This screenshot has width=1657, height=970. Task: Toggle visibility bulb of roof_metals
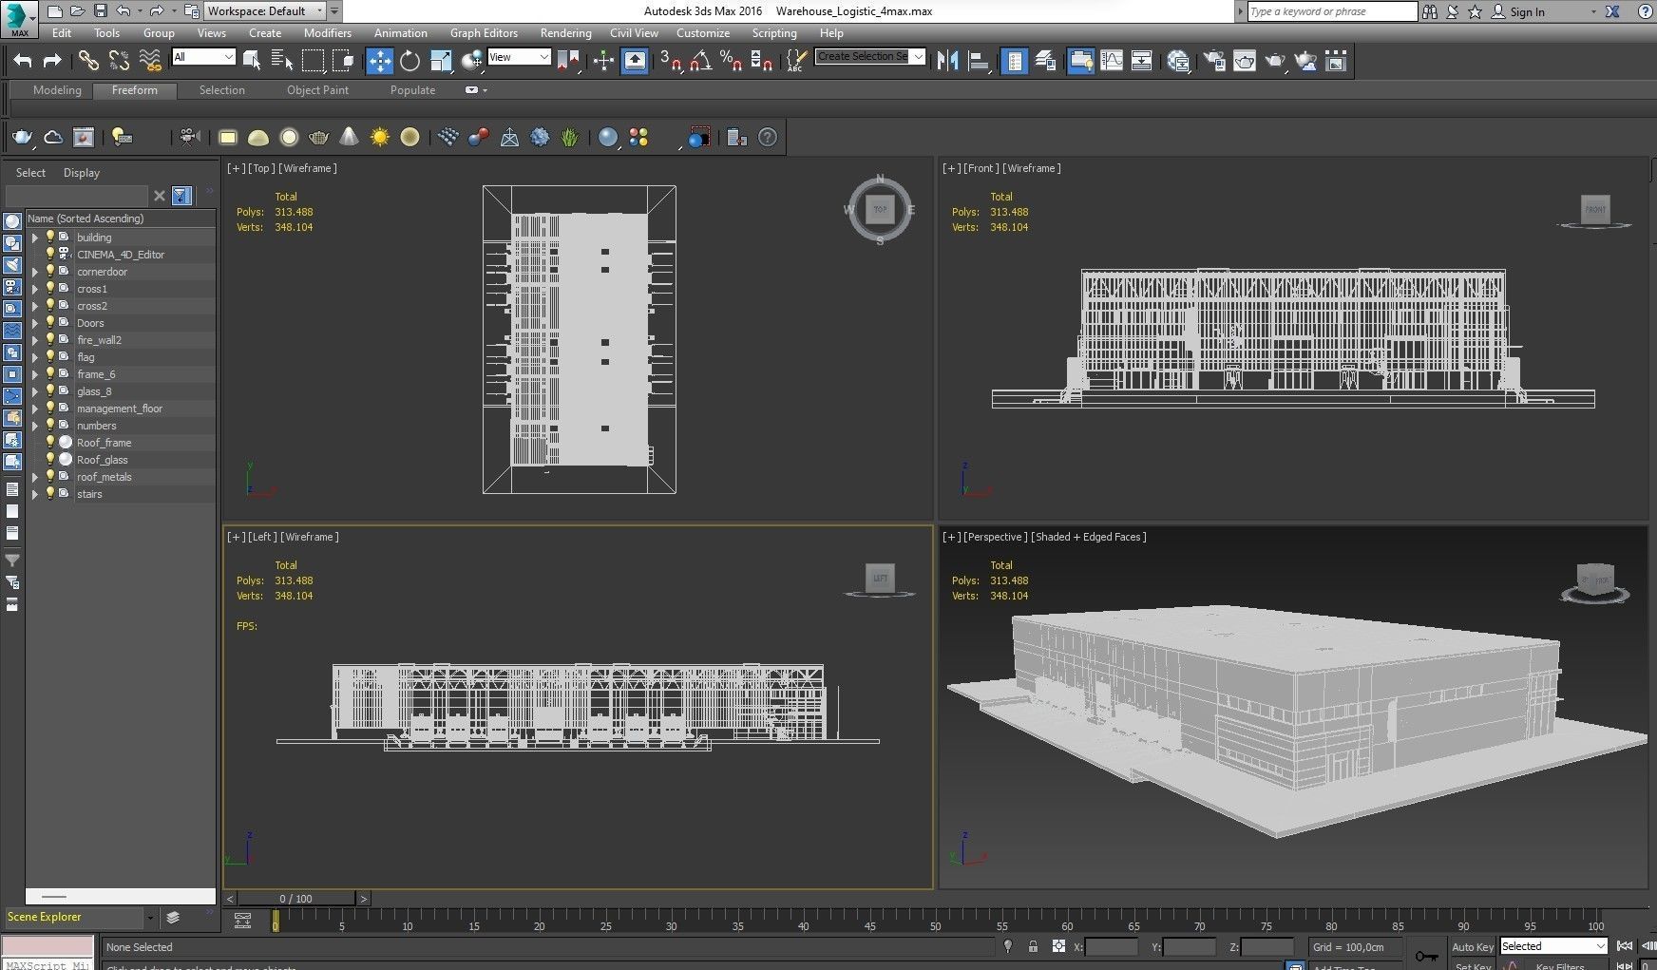point(50,476)
